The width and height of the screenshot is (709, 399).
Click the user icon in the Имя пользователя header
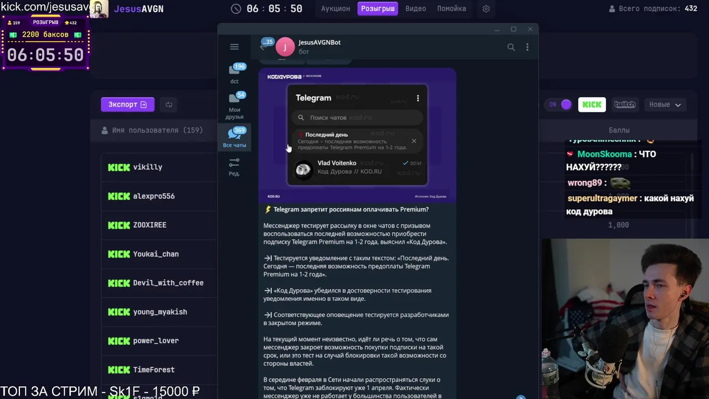point(105,130)
